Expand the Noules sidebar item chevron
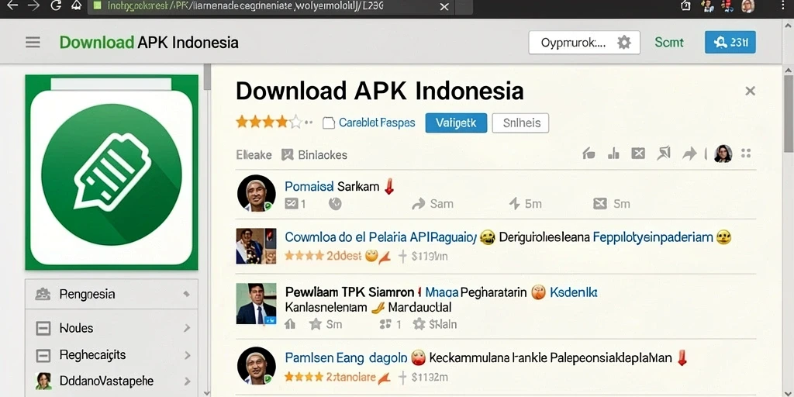 tap(187, 328)
